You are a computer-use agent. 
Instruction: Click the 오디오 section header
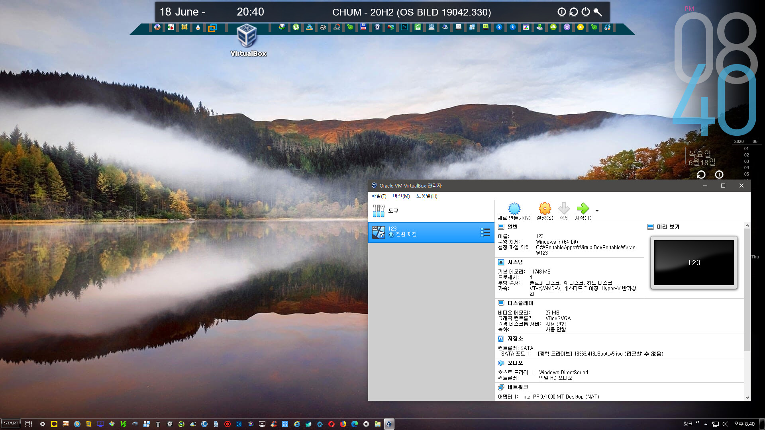coord(515,363)
